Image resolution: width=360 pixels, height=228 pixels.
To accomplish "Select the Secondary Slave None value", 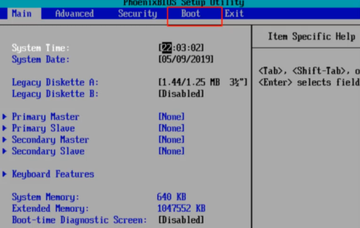I will pyautogui.click(x=171, y=151).
